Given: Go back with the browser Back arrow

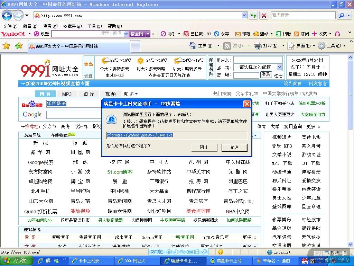Looking at the screenshot, I should pos(7,15).
